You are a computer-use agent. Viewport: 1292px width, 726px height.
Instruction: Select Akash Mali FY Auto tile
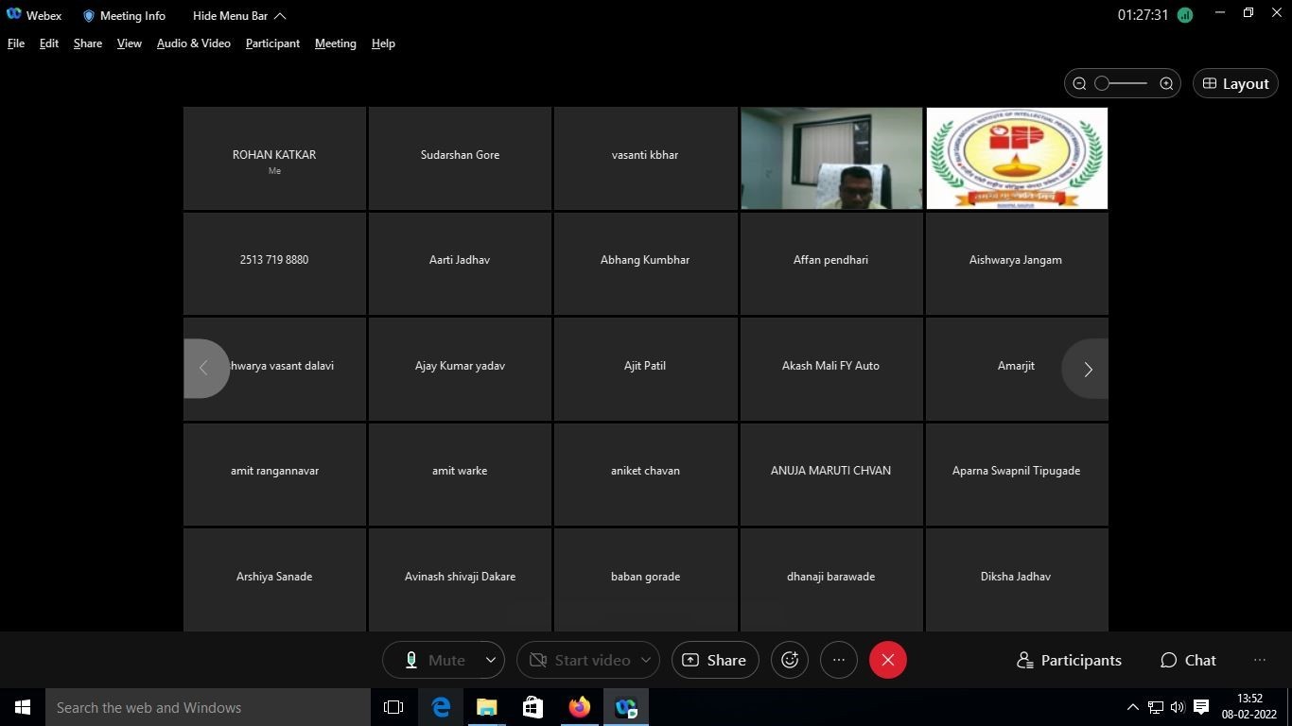click(831, 369)
